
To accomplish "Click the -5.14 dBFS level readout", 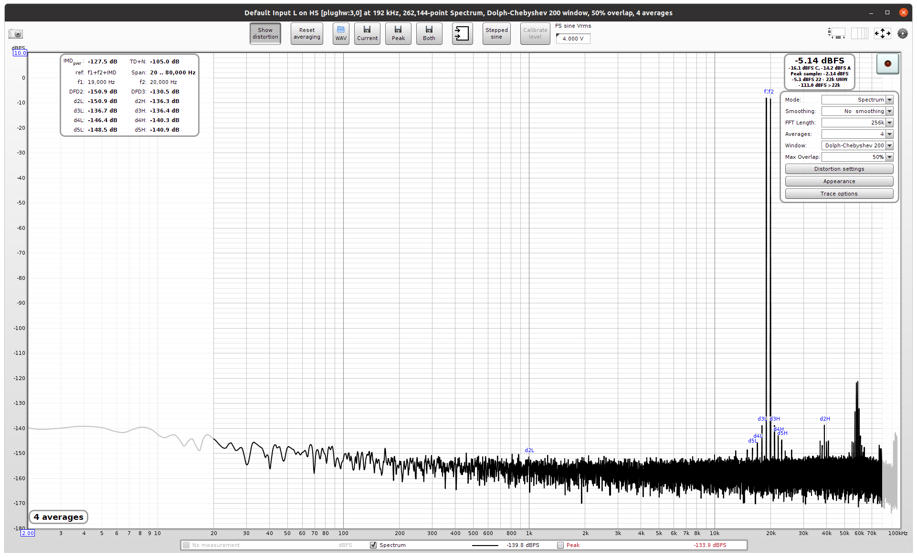I will tap(819, 61).
